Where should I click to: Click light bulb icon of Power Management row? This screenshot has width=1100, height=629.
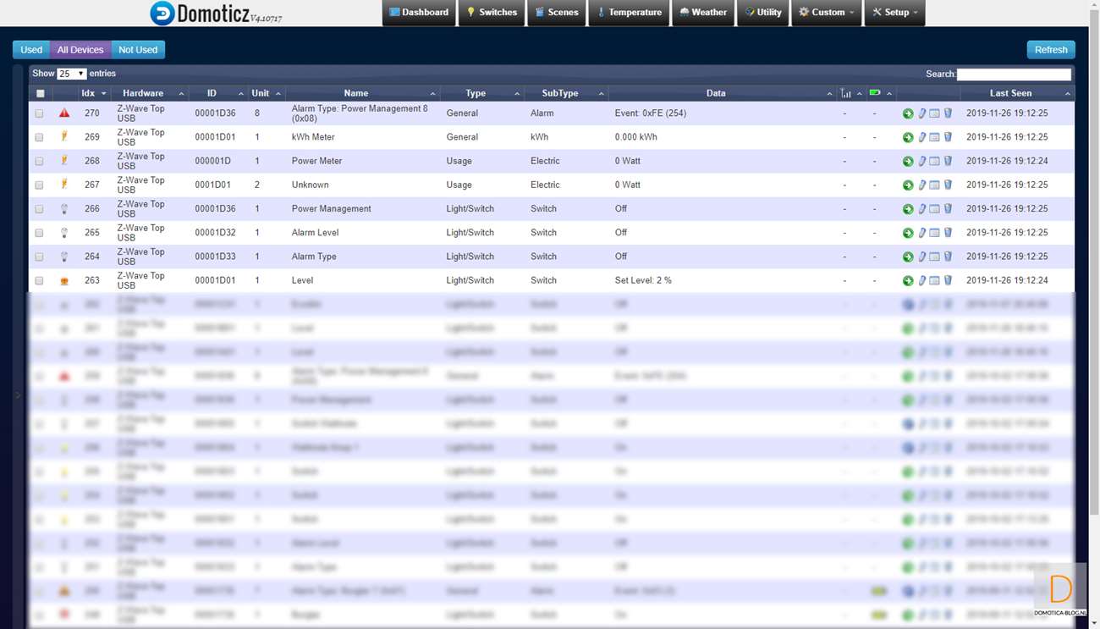[64, 209]
